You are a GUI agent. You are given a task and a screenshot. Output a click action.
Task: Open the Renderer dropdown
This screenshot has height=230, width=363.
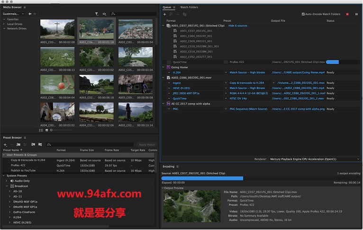coord(314,159)
